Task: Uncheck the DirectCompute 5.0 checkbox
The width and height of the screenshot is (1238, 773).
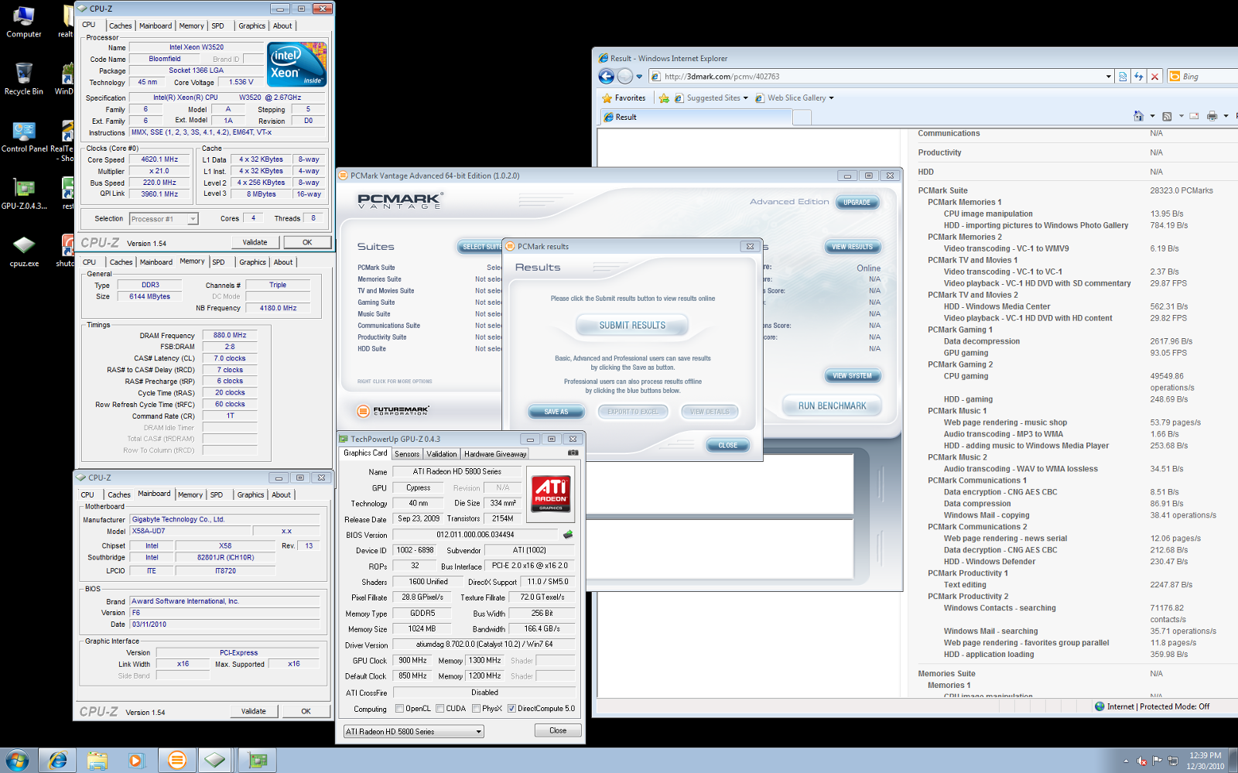Action: pyautogui.click(x=511, y=709)
